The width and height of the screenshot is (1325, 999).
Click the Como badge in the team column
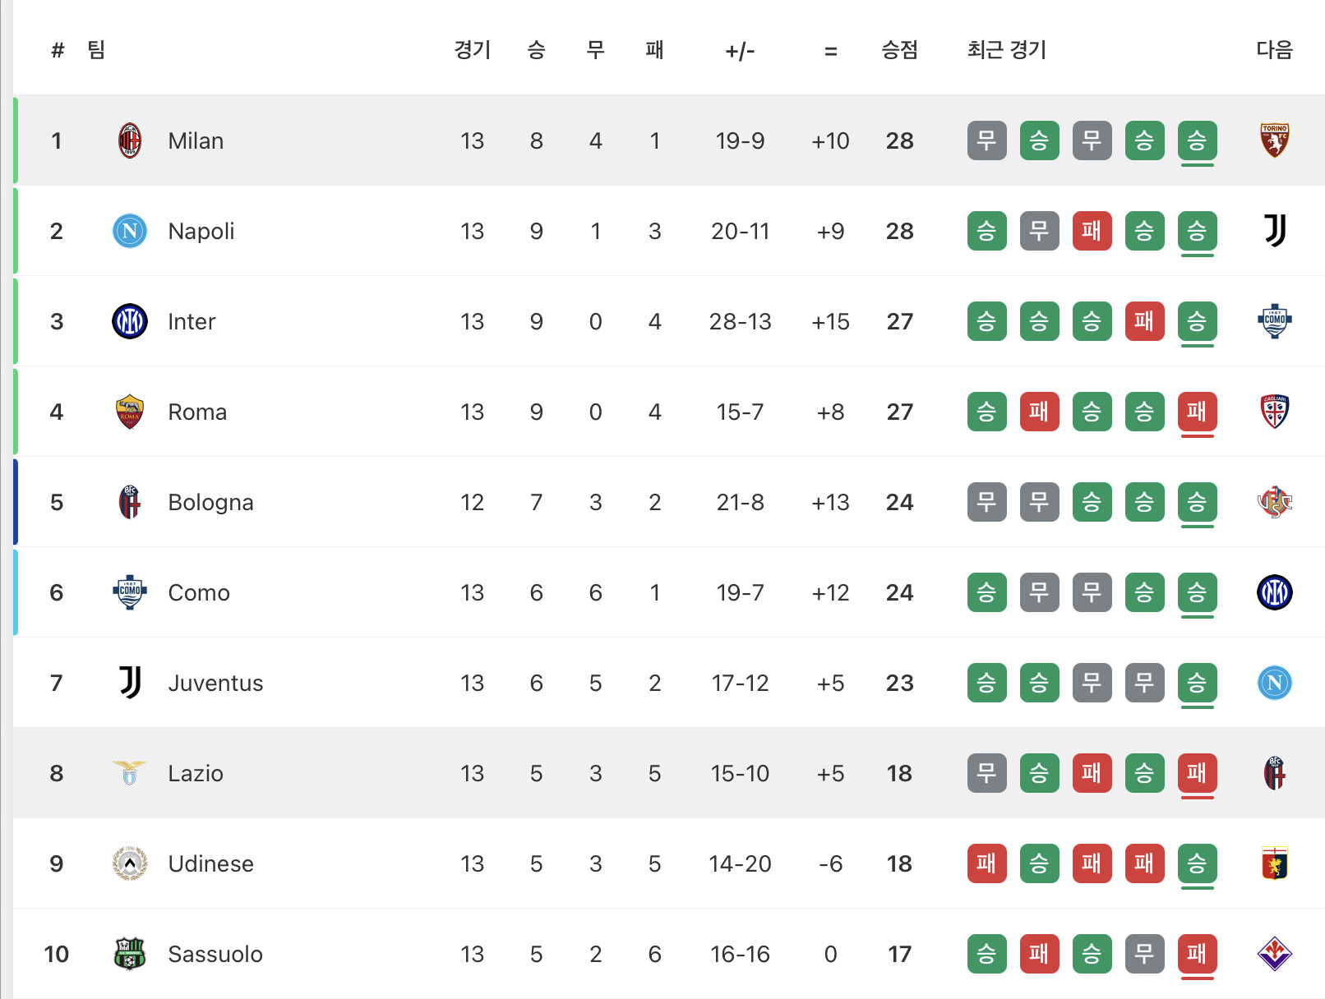[130, 592]
